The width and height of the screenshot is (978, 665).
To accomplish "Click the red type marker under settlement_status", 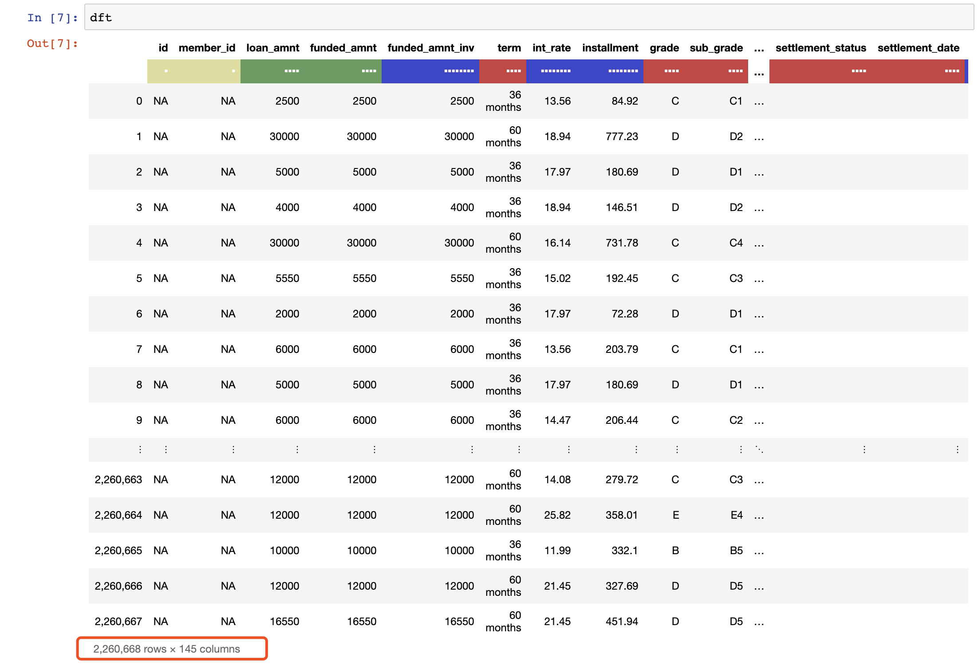I will 859,71.
